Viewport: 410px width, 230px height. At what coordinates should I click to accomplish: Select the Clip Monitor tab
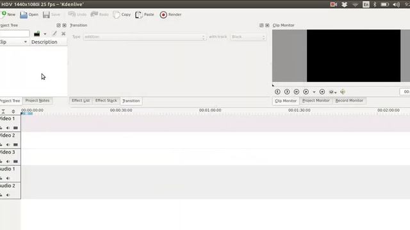coord(286,101)
